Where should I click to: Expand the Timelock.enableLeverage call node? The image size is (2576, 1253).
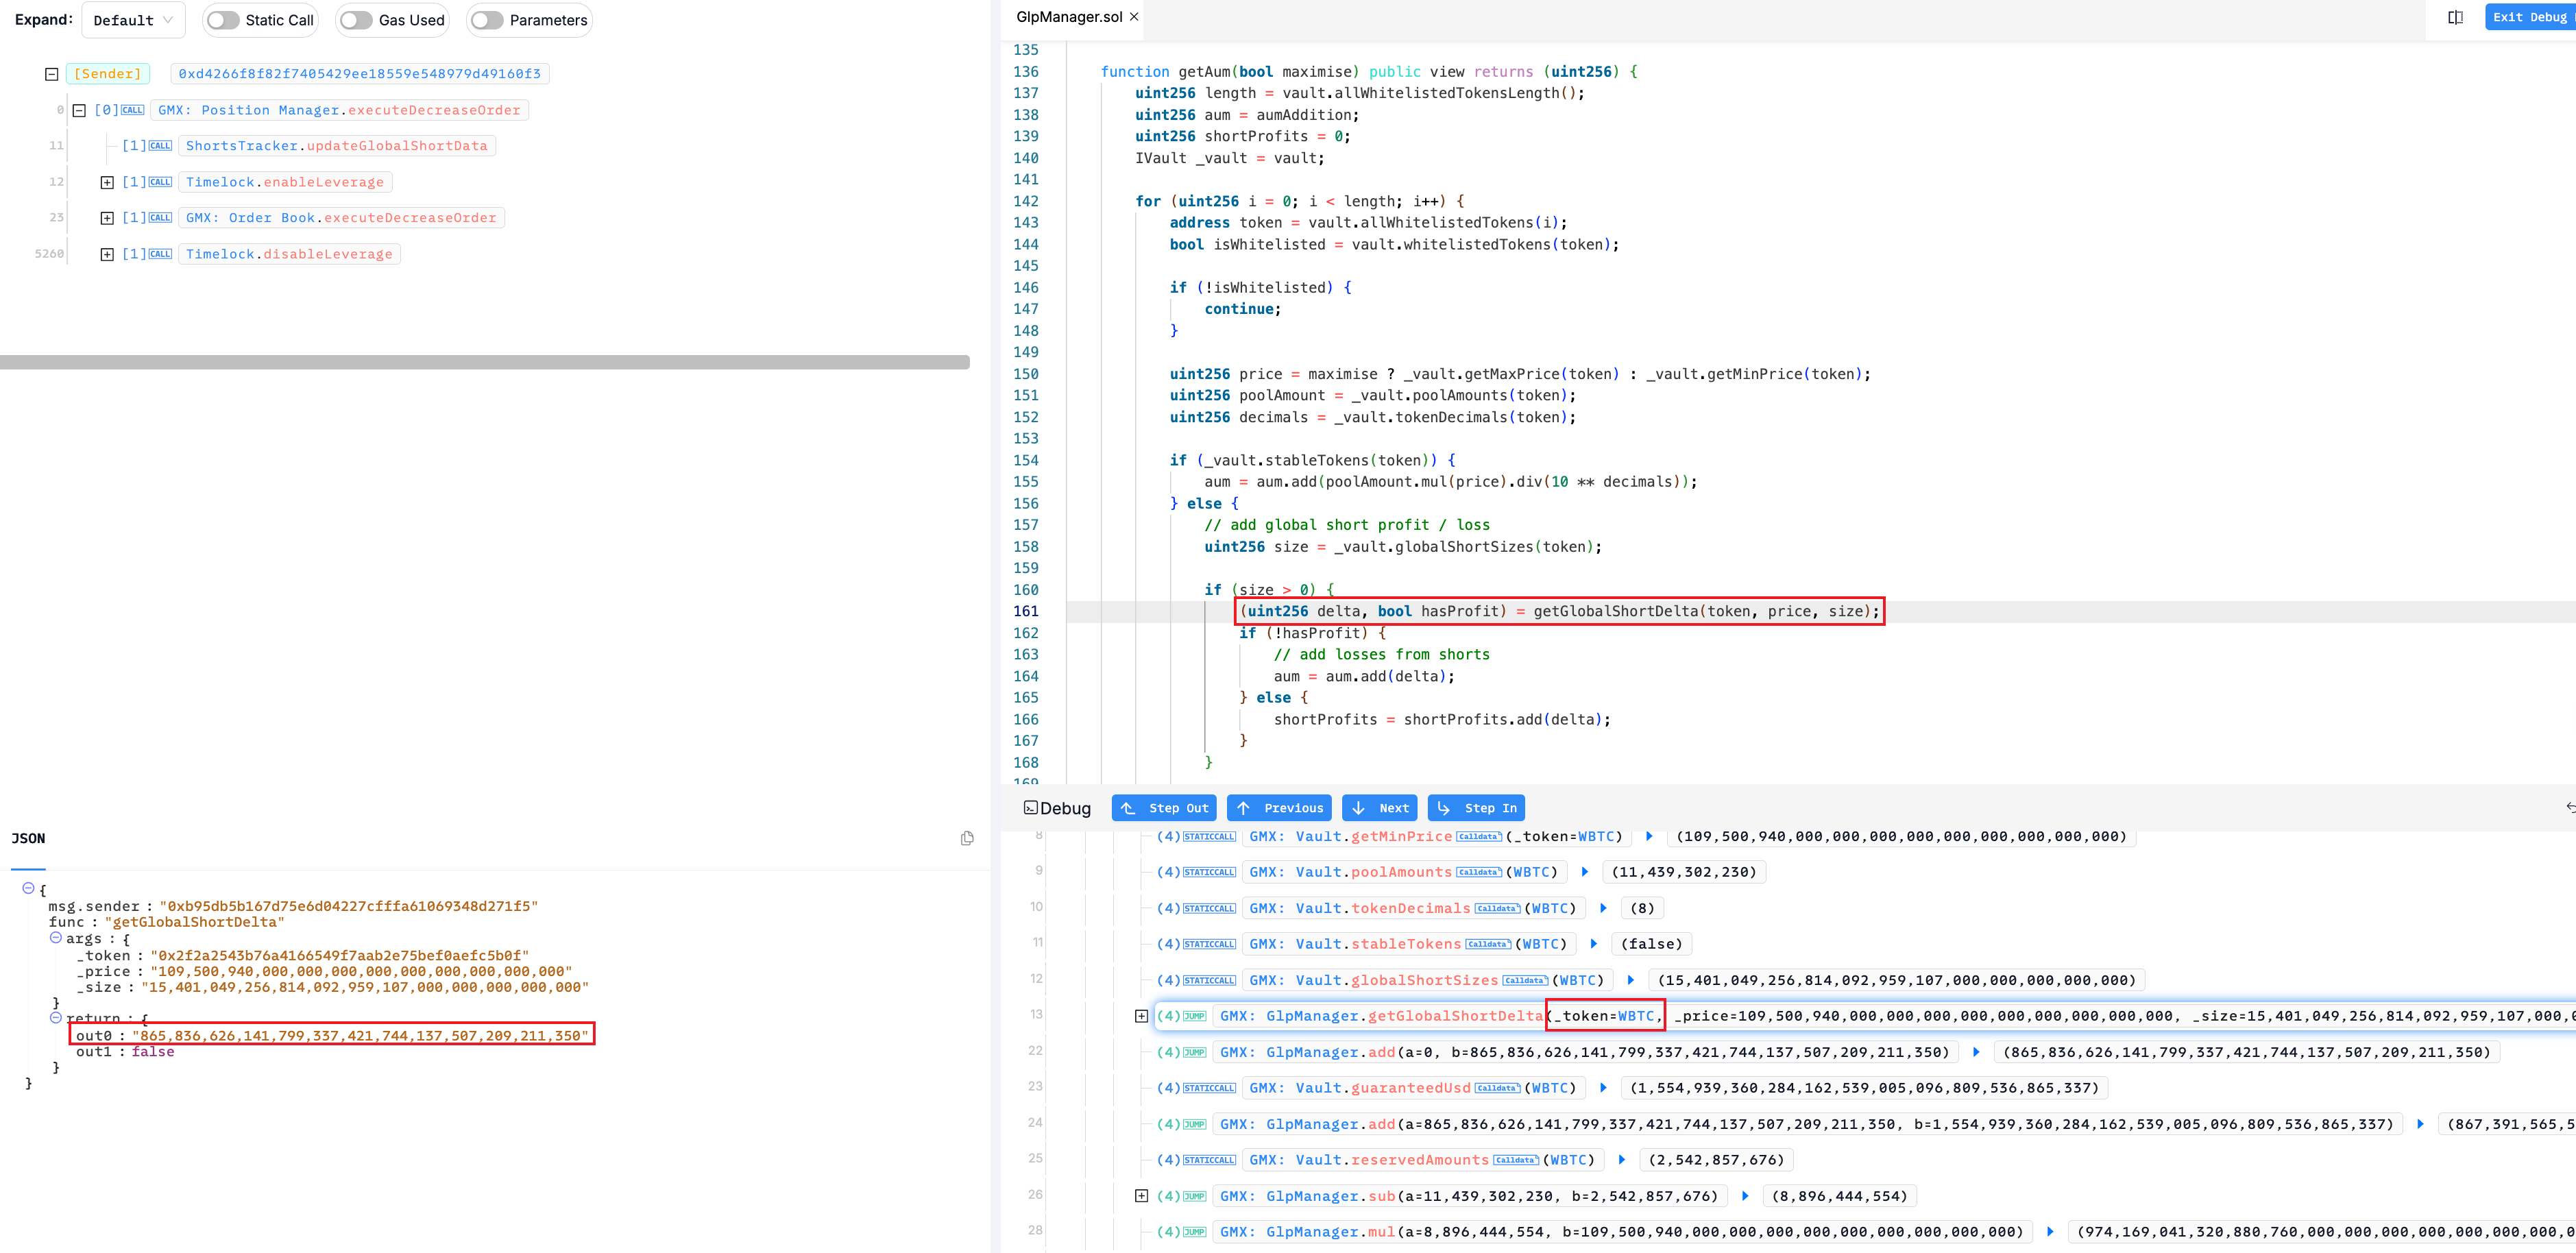tap(107, 182)
